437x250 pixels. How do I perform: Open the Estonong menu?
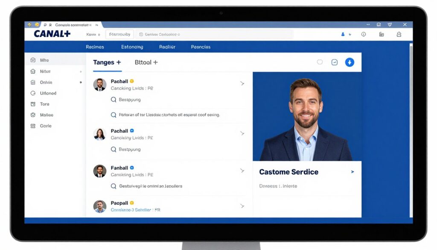point(132,47)
